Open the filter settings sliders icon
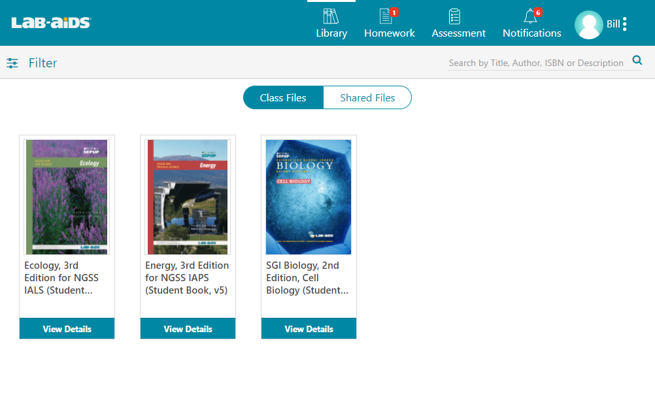 (x=12, y=63)
